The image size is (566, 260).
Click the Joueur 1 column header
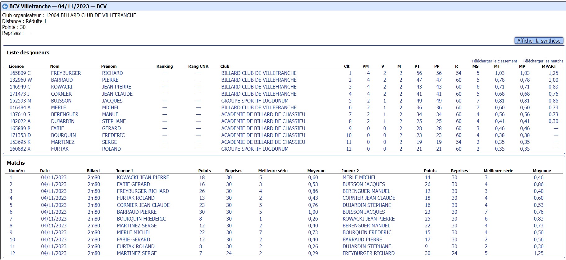pos(124,171)
